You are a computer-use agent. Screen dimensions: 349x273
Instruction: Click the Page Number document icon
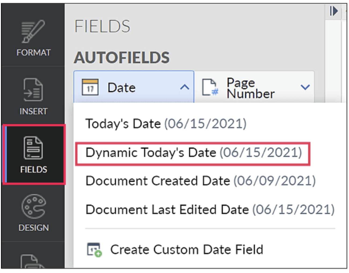[x=210, y=87]
